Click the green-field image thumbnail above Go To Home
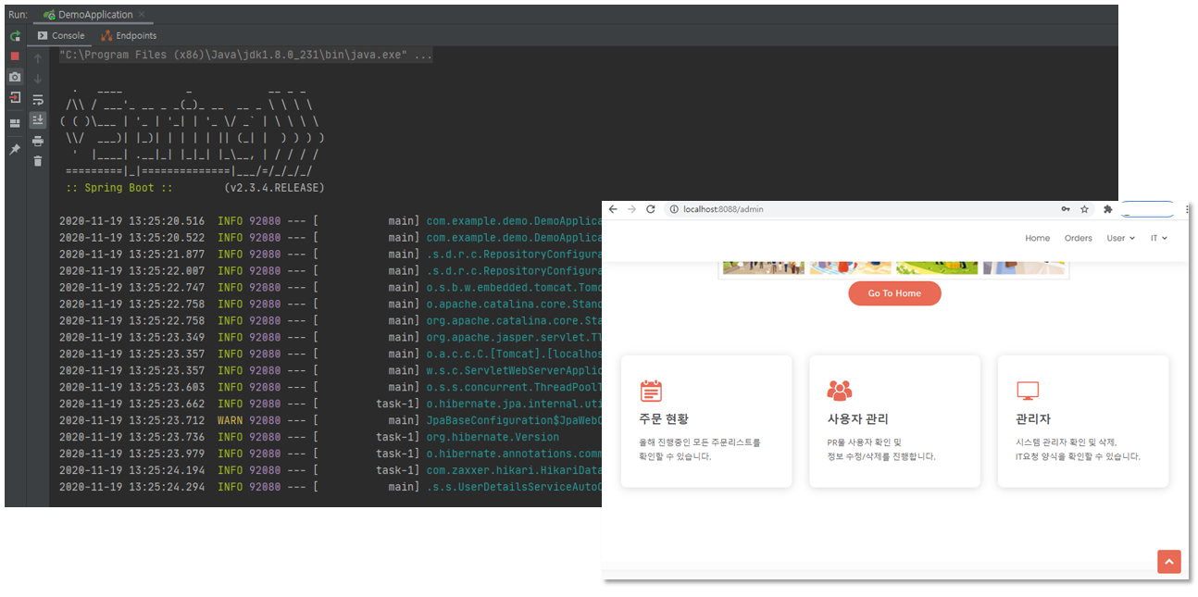 tap(937, 267)
